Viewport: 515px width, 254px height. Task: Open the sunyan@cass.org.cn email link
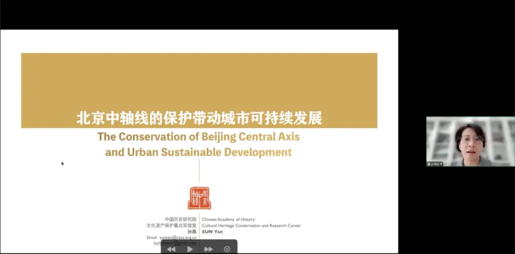[178, 237]
